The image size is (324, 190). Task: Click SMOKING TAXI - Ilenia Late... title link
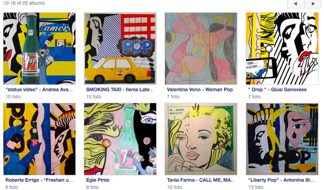tap(120, 90)
